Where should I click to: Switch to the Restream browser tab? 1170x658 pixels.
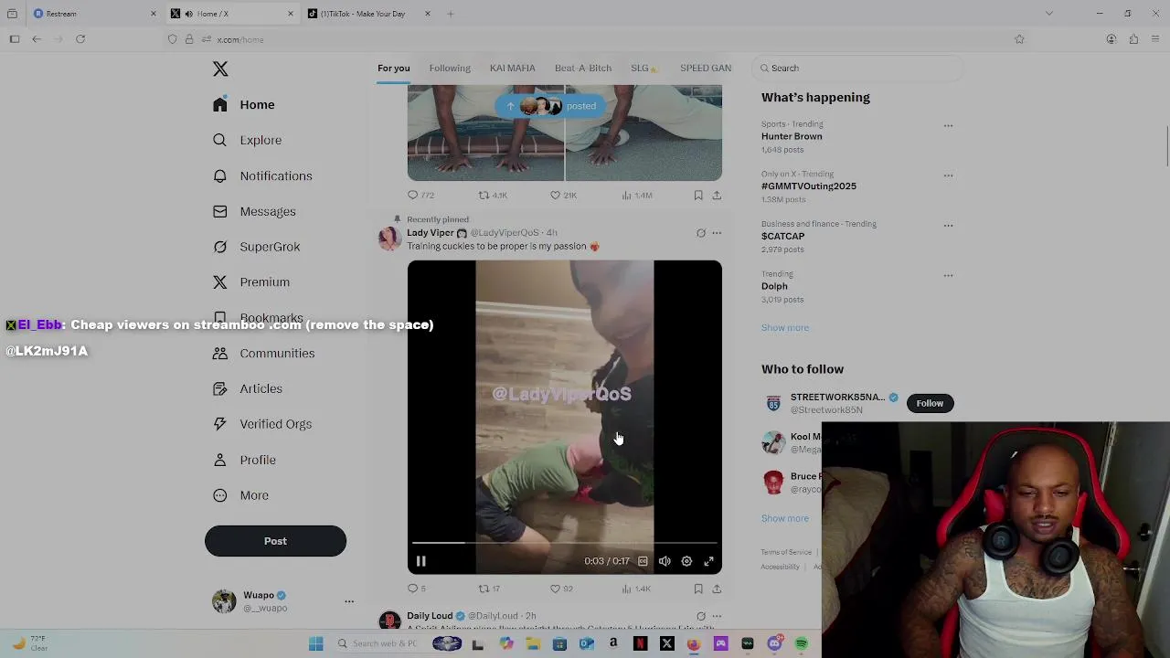click(x=93, y=14)
